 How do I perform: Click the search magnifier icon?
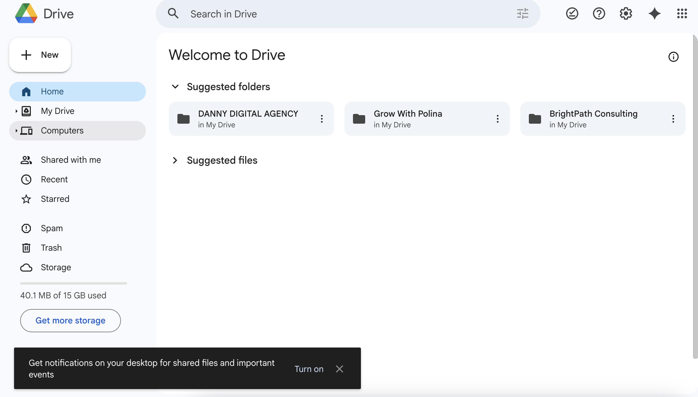point(173,13)
